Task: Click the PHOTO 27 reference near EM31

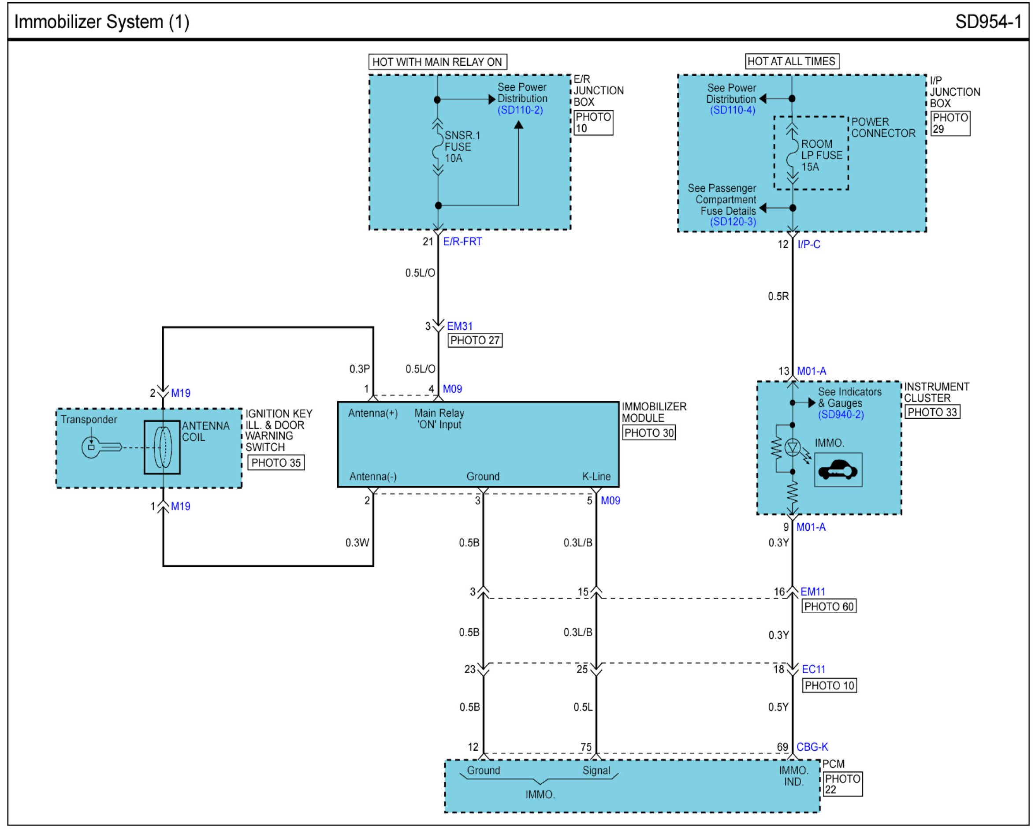Action: (475, 341)
